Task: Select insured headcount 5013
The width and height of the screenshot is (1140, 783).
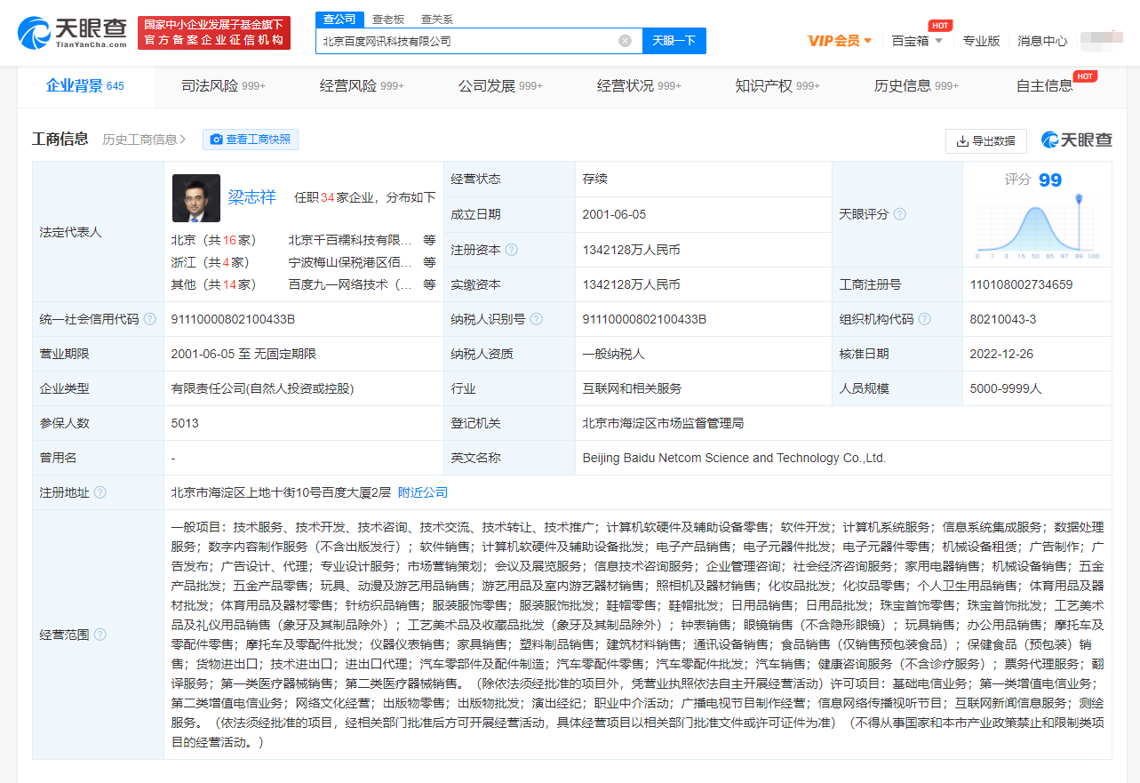Action: pyautogui.click(x=185, y=423)
